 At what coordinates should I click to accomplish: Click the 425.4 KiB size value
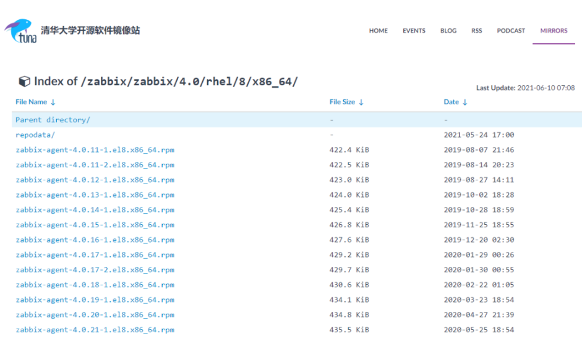pyautogui.click(x=349, y=210)
